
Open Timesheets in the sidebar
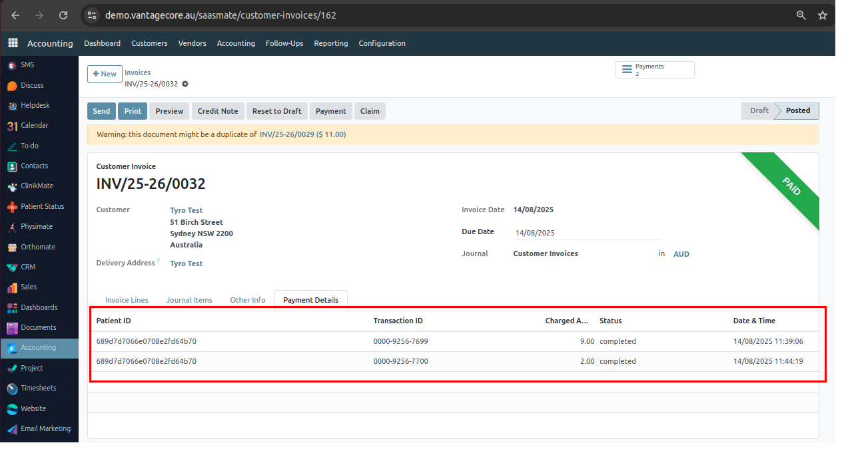coord(38,388)
